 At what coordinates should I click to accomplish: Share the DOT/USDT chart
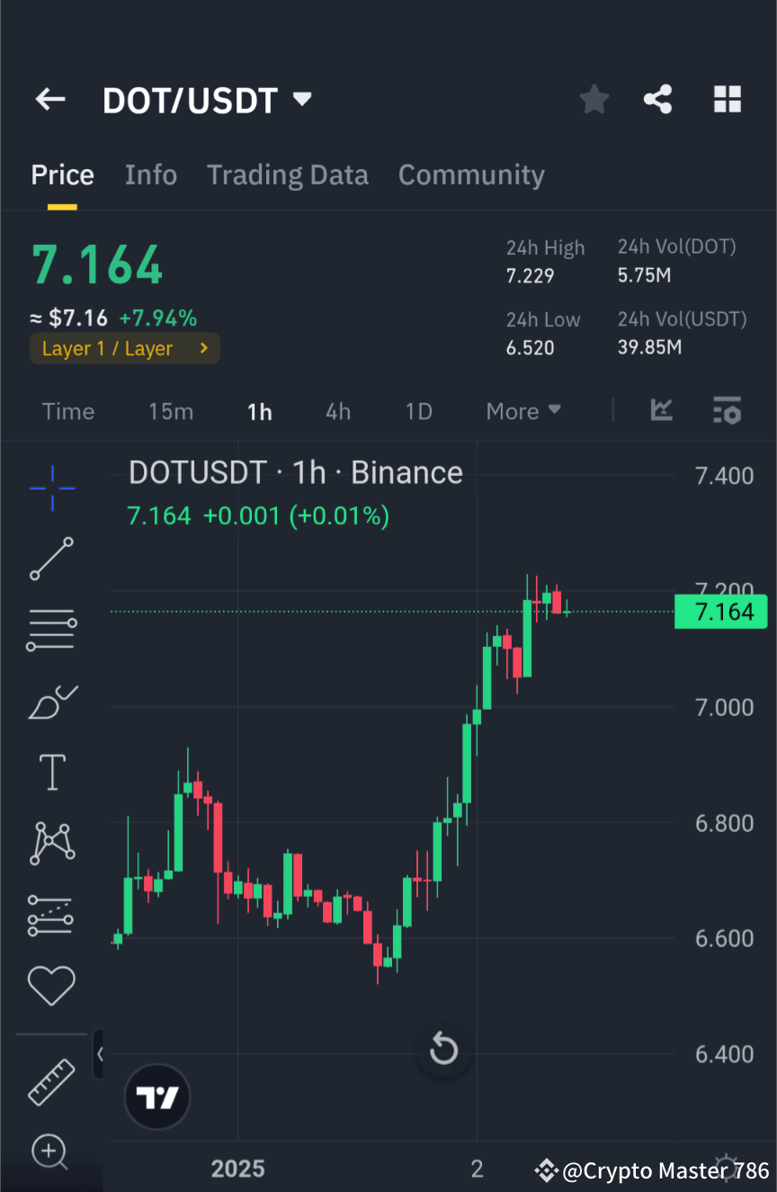point(659,99)
